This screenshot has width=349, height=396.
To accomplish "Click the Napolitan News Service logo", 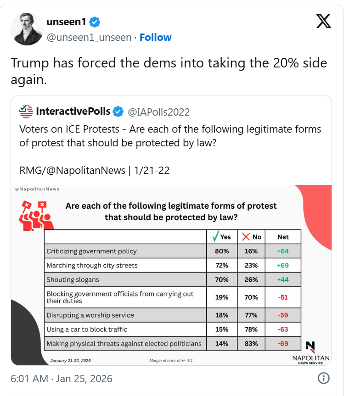I will [x=310, y=353].
